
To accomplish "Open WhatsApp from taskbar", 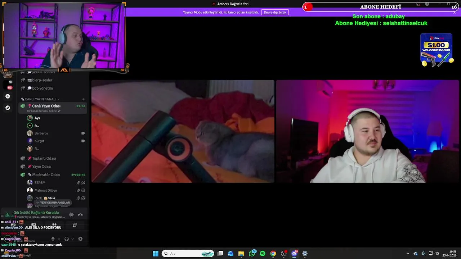I will [x=252, y=254].
